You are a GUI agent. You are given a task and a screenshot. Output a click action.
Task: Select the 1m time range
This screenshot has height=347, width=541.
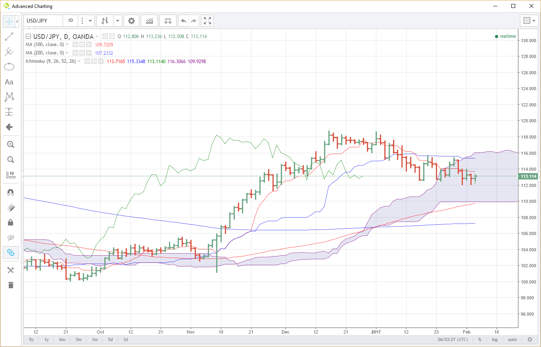point(94,339)
